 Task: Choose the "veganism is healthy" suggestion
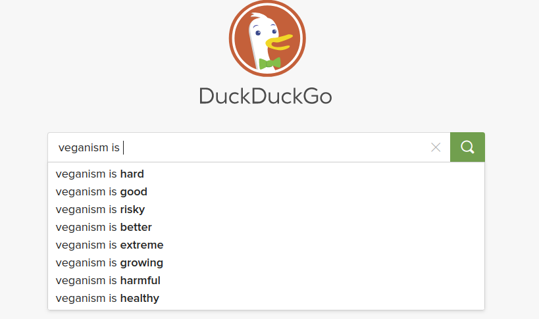pos(107,299)
